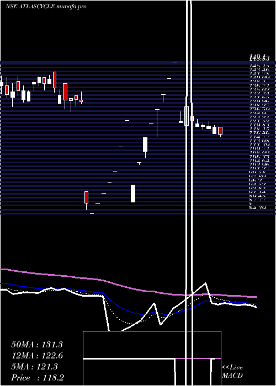The height and width of the screenshot is (386, 276).
Task: Click the tall white candlestick near the chart bottom
Action: click(133, 194)
